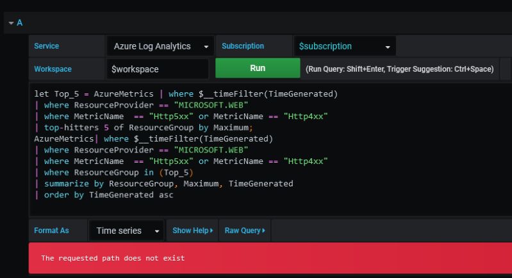Collapse query A with the arrow
This screenshot has width=512, height=278.
point(11,23)
